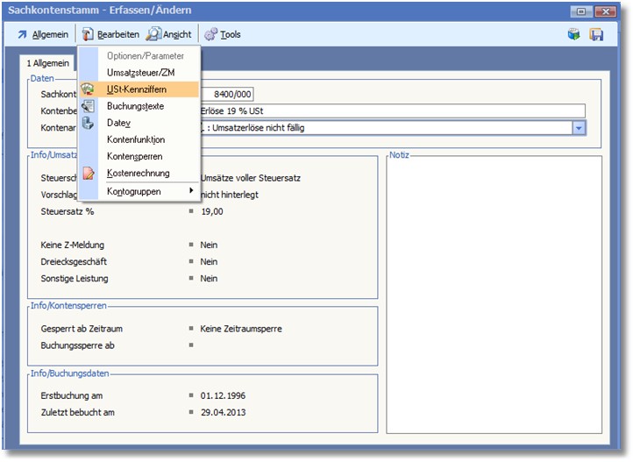Click the Datev menu entry icon

point(88,123)
